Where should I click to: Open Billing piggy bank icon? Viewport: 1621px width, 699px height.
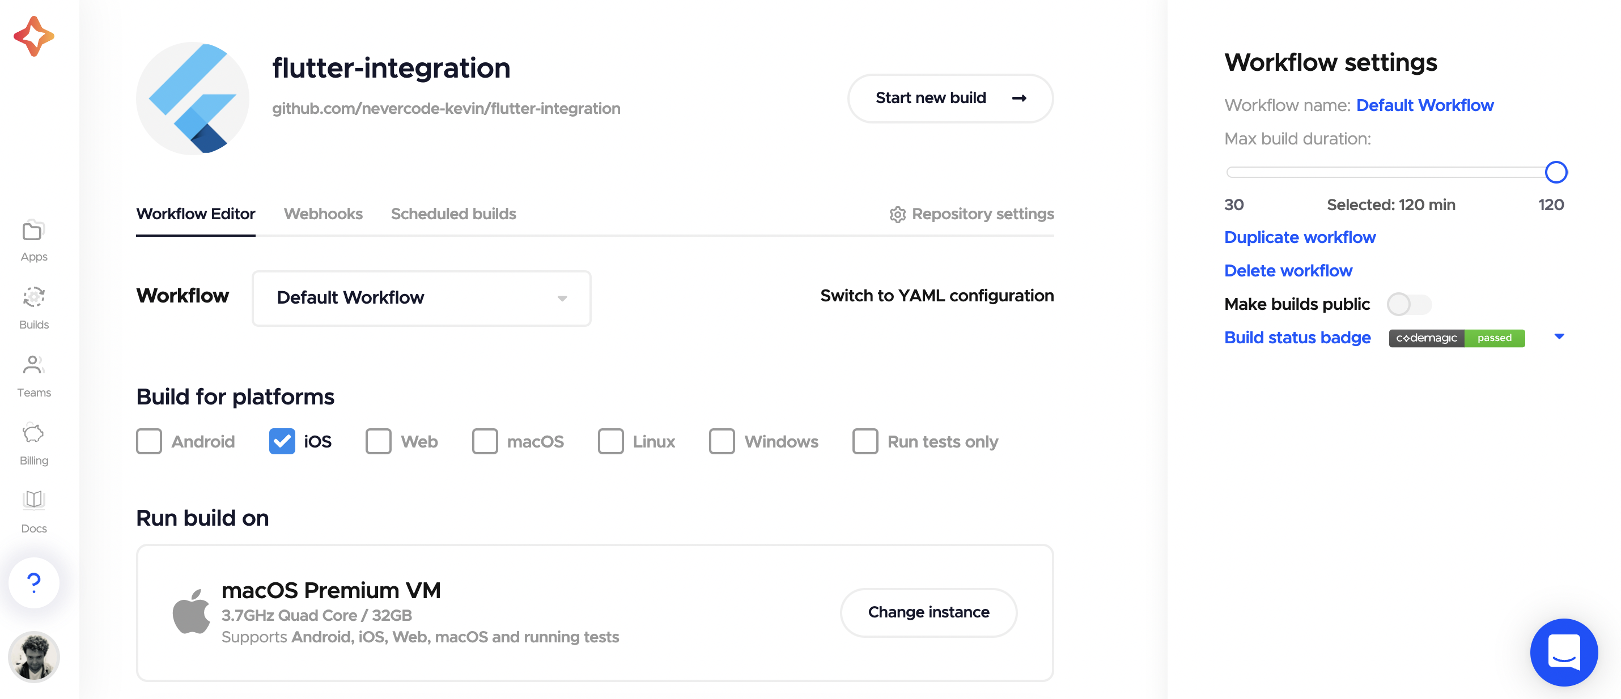[x=33, y=444]
